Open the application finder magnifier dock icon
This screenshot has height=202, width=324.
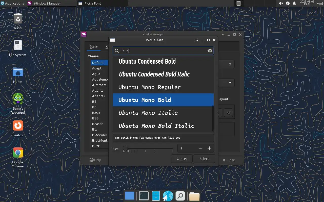[x=180, y=196]
